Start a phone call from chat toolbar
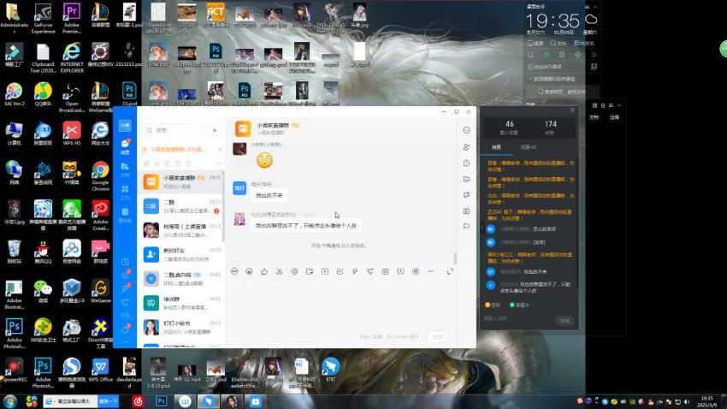 click(x=370, y=271)
